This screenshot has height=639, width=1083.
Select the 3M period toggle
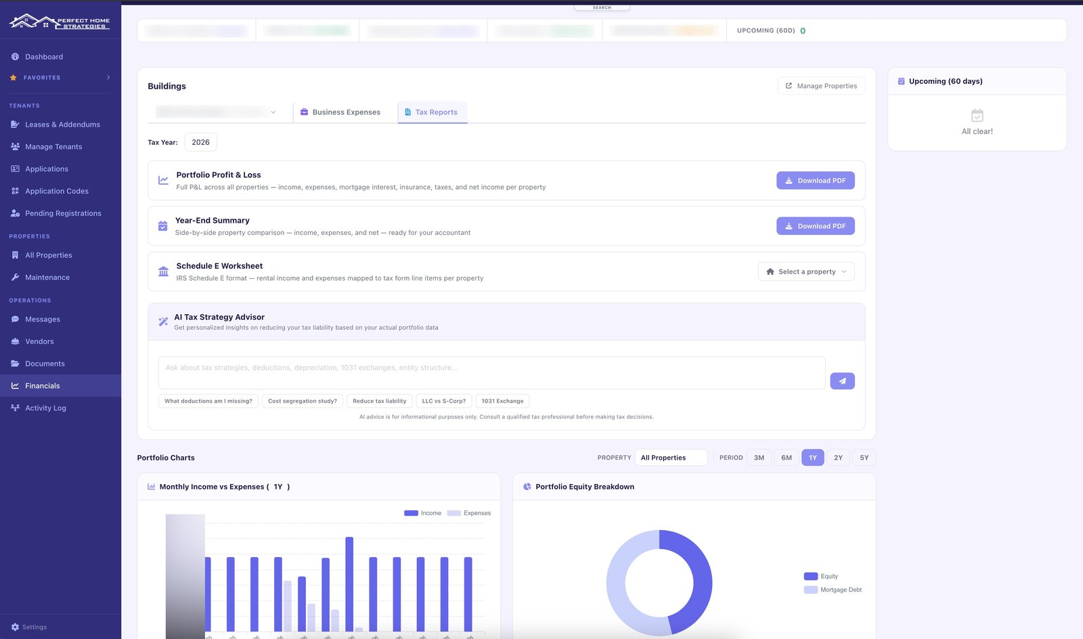point(759,458)
